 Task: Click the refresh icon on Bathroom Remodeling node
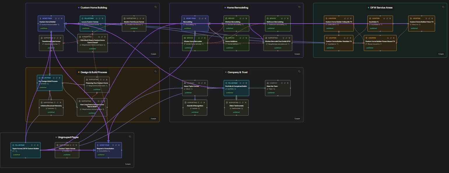click(x=285, y=18)
